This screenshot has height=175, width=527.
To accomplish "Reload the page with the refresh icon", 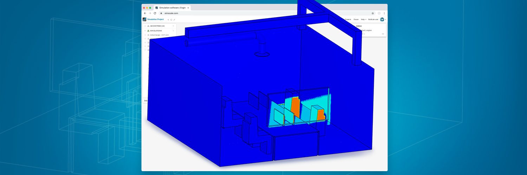I will [155, 13].
